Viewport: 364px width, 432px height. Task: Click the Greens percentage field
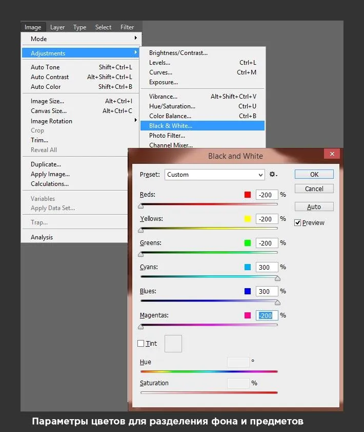click(267, 243)
